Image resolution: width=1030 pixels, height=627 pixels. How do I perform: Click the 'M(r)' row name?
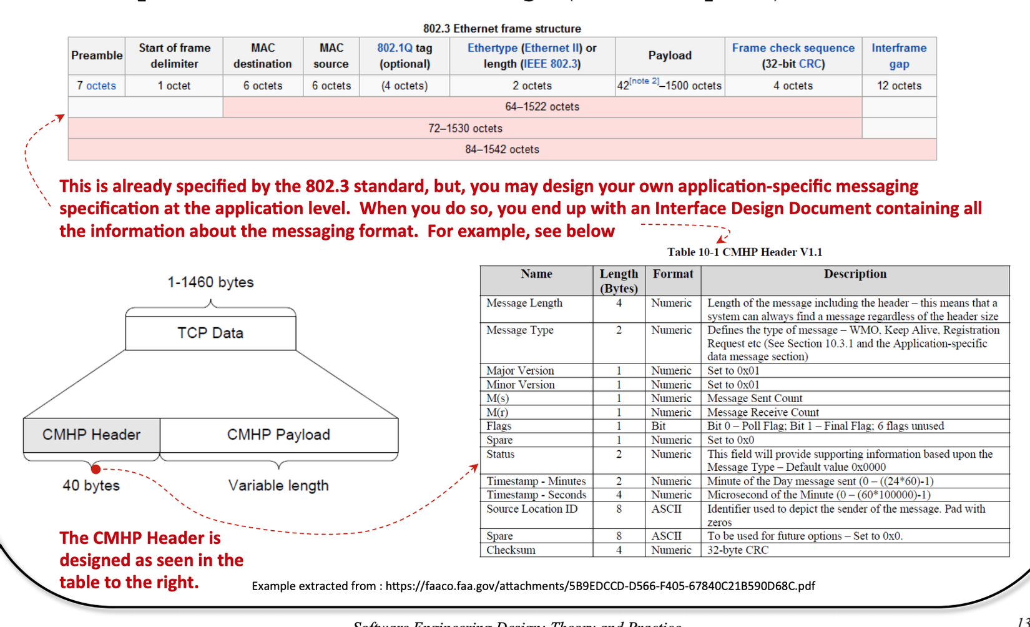tap(498, 412)
